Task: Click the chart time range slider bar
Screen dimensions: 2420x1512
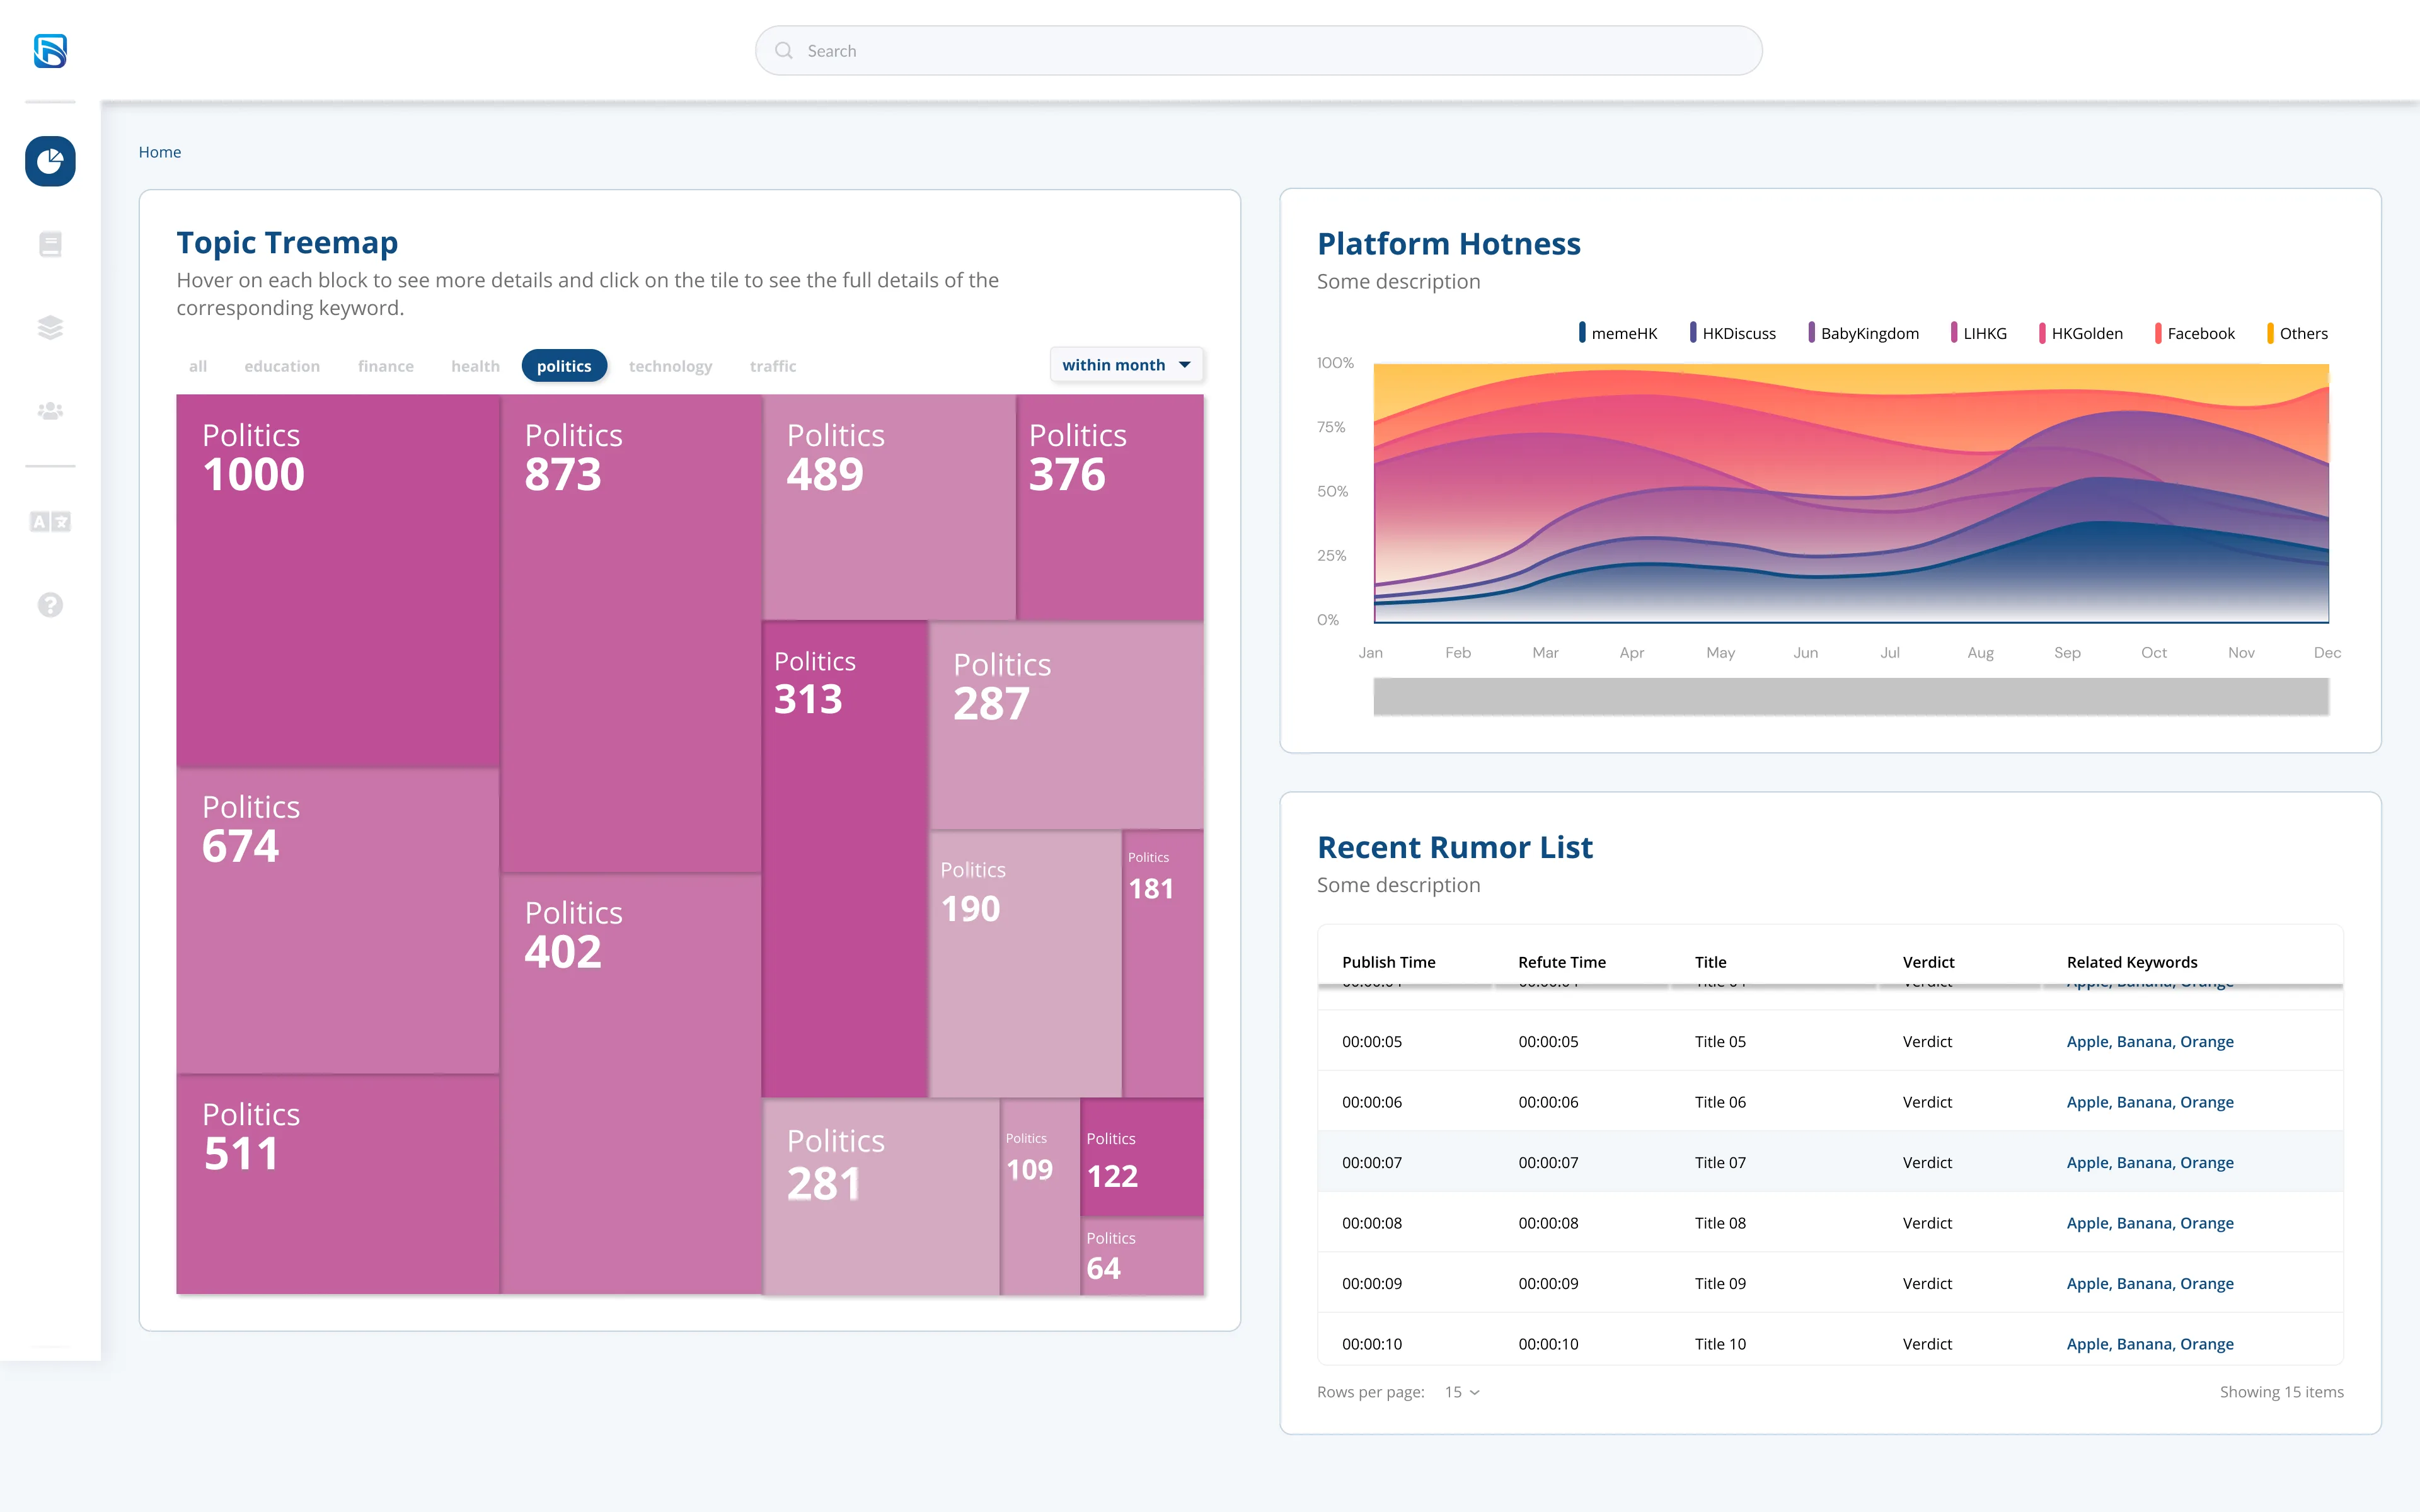Action: click(x=1851, y=696)
